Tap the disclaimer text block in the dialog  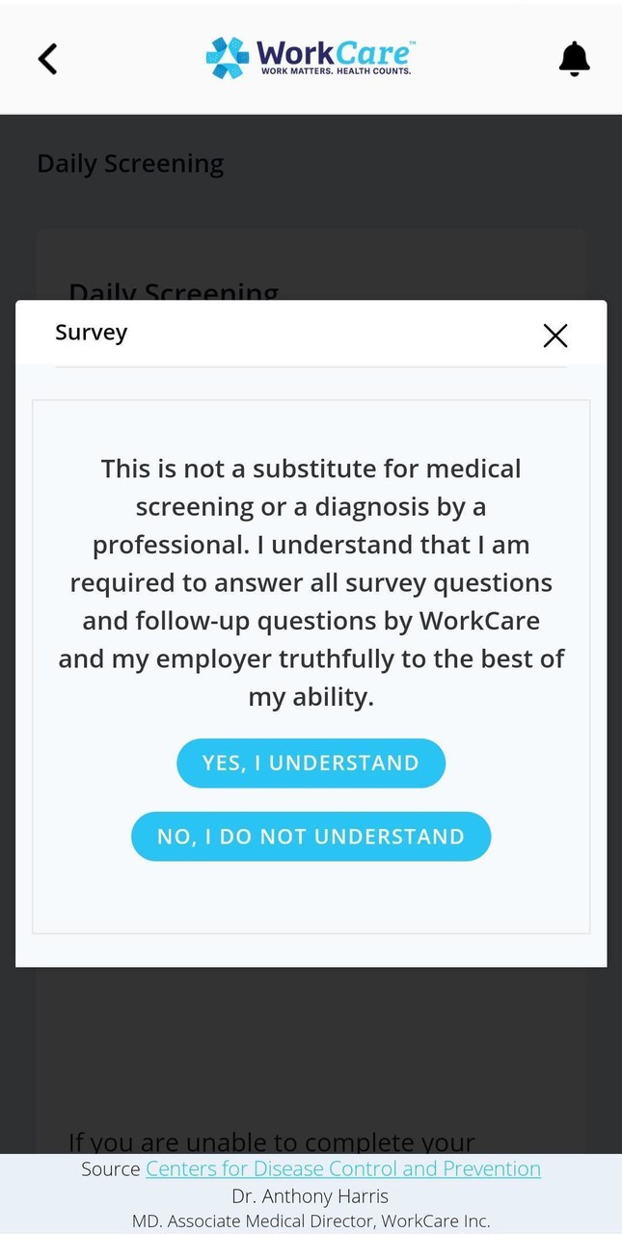[x=311, y=581]
